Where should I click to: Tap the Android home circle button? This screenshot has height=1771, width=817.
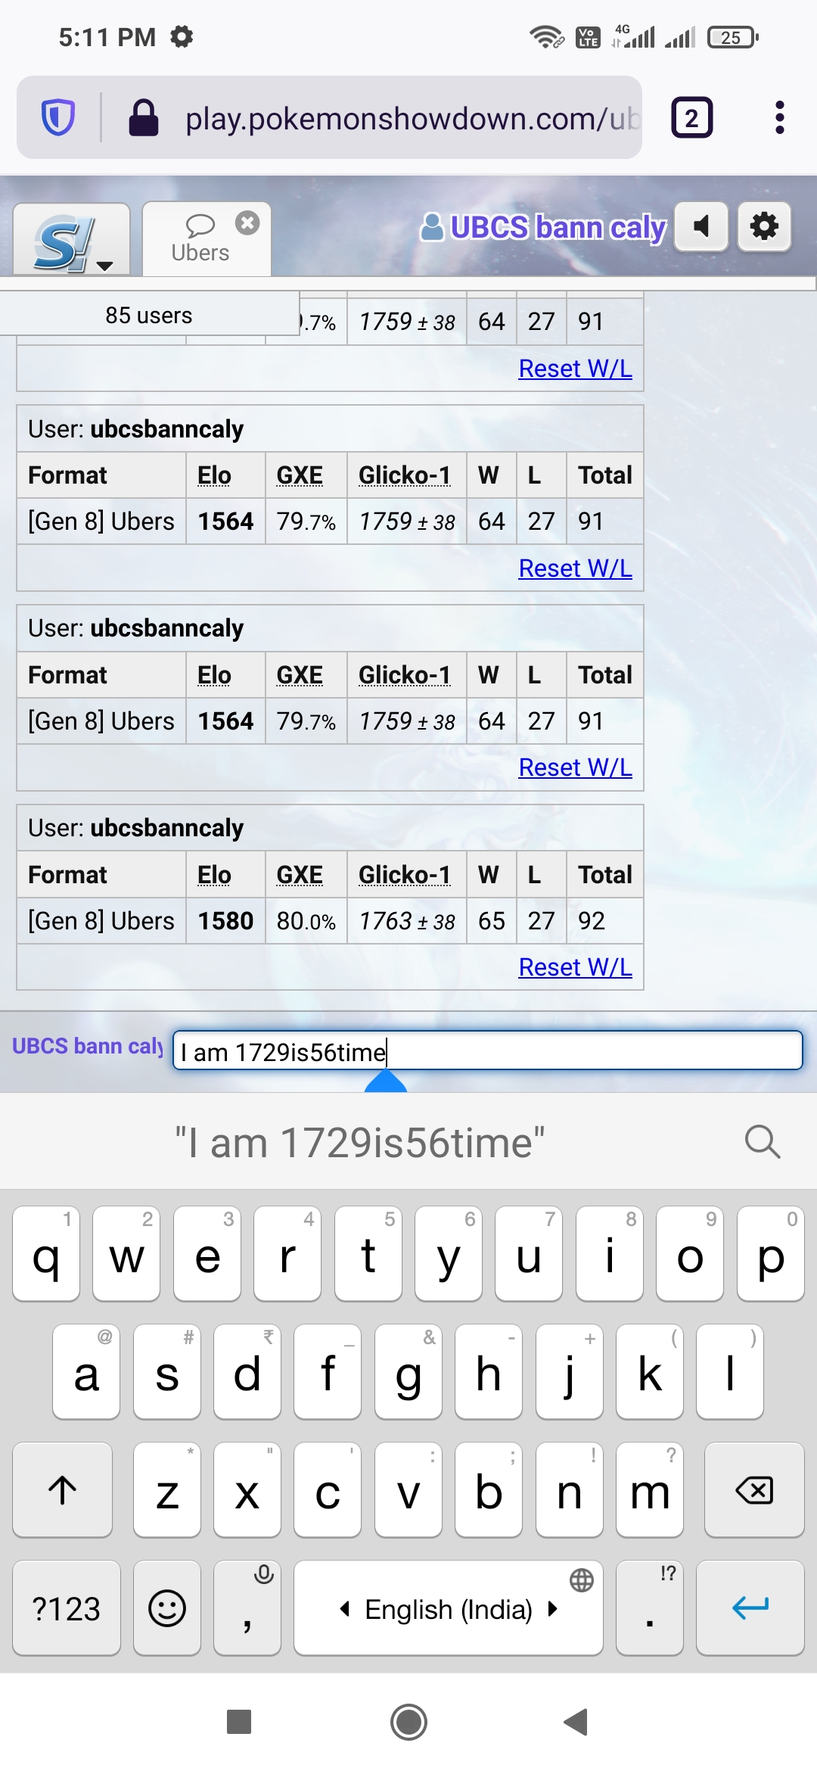(408, 1721)
